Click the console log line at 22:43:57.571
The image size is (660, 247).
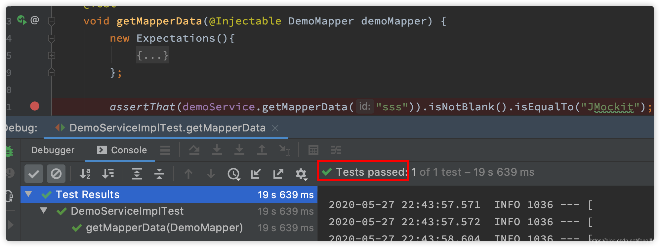pyautogui.click(x=461, y=205)
